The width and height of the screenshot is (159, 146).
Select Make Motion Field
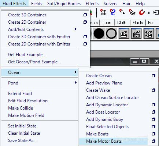pos(26,115)
